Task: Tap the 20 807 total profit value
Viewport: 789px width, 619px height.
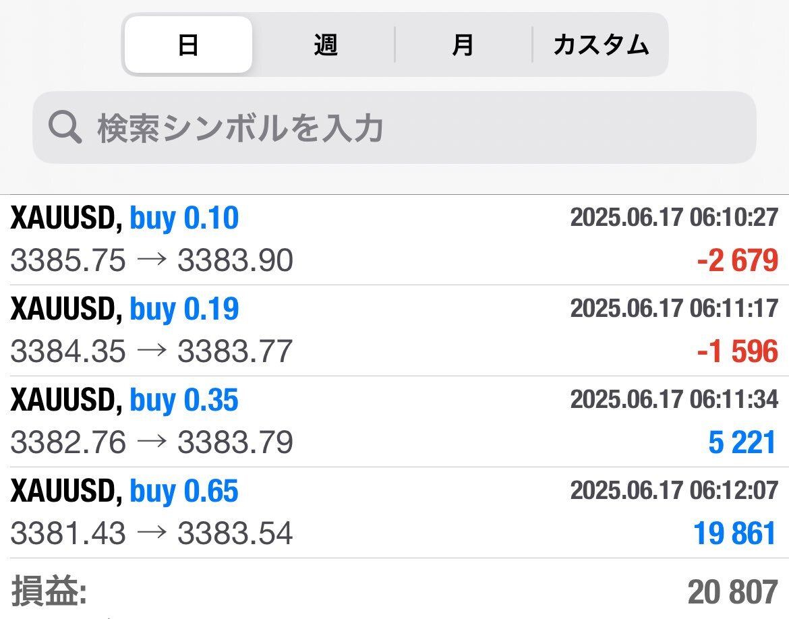Action: [732, 593]
